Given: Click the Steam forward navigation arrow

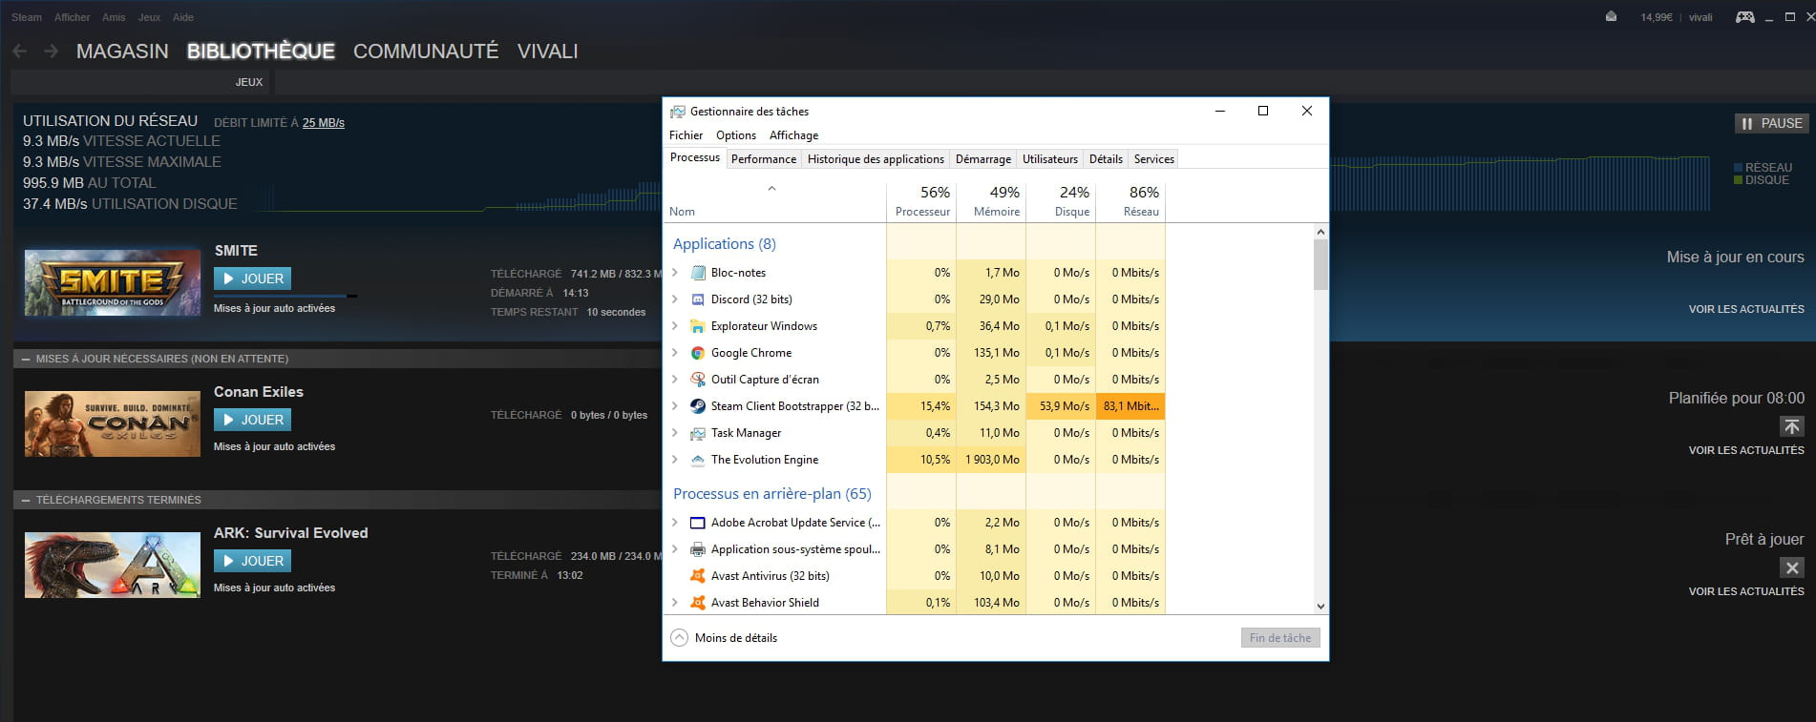Looking at the screenshot, I should tap(52, 51).
